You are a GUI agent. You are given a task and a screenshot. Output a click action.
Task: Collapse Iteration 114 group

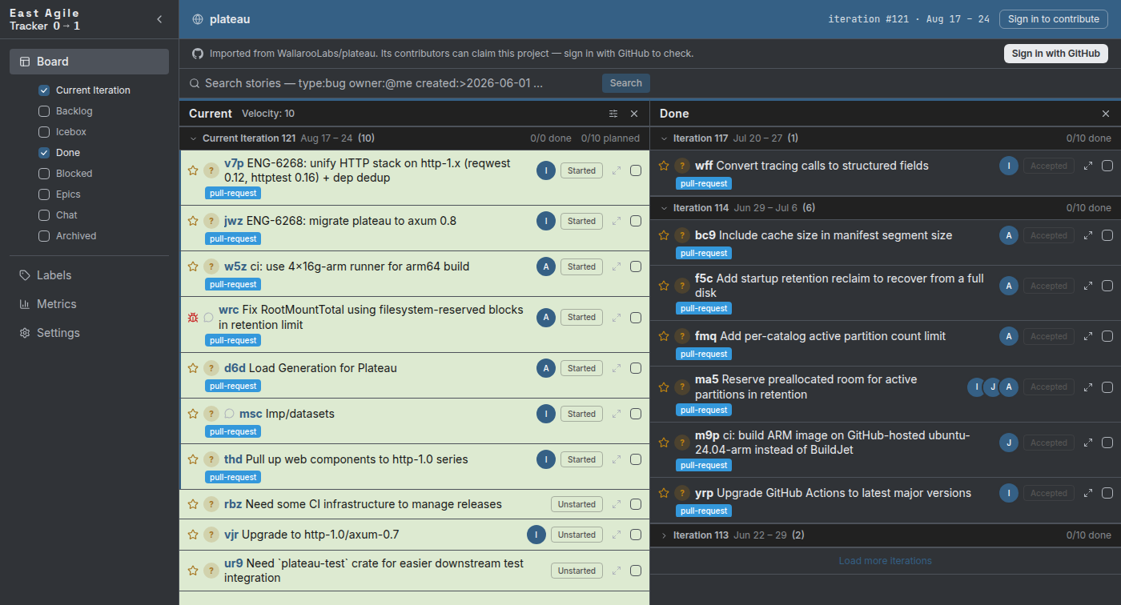(664, 208)
